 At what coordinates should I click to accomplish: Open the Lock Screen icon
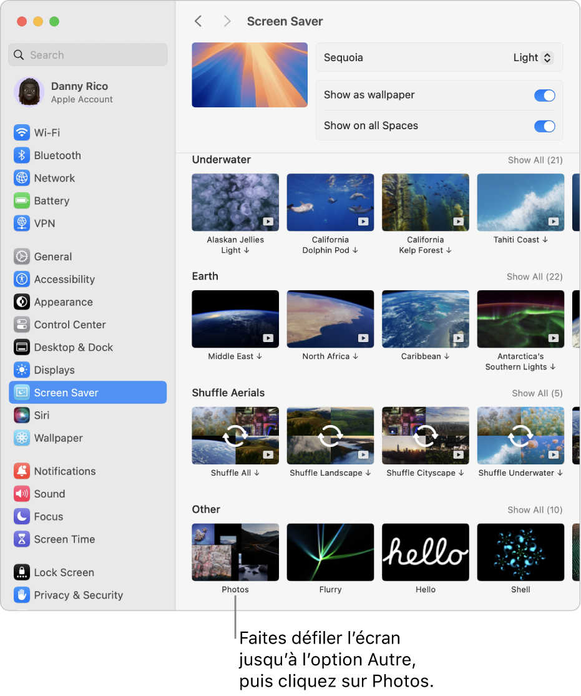(21, 572)
